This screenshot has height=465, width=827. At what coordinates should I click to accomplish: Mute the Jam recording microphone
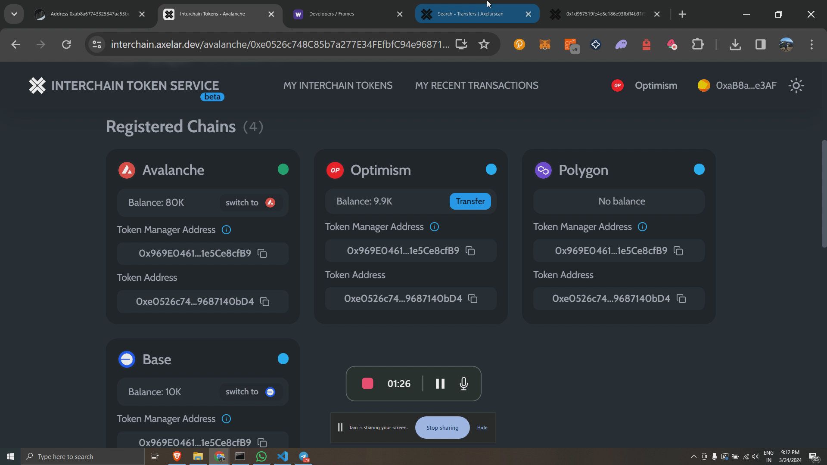tap(464, 384)
